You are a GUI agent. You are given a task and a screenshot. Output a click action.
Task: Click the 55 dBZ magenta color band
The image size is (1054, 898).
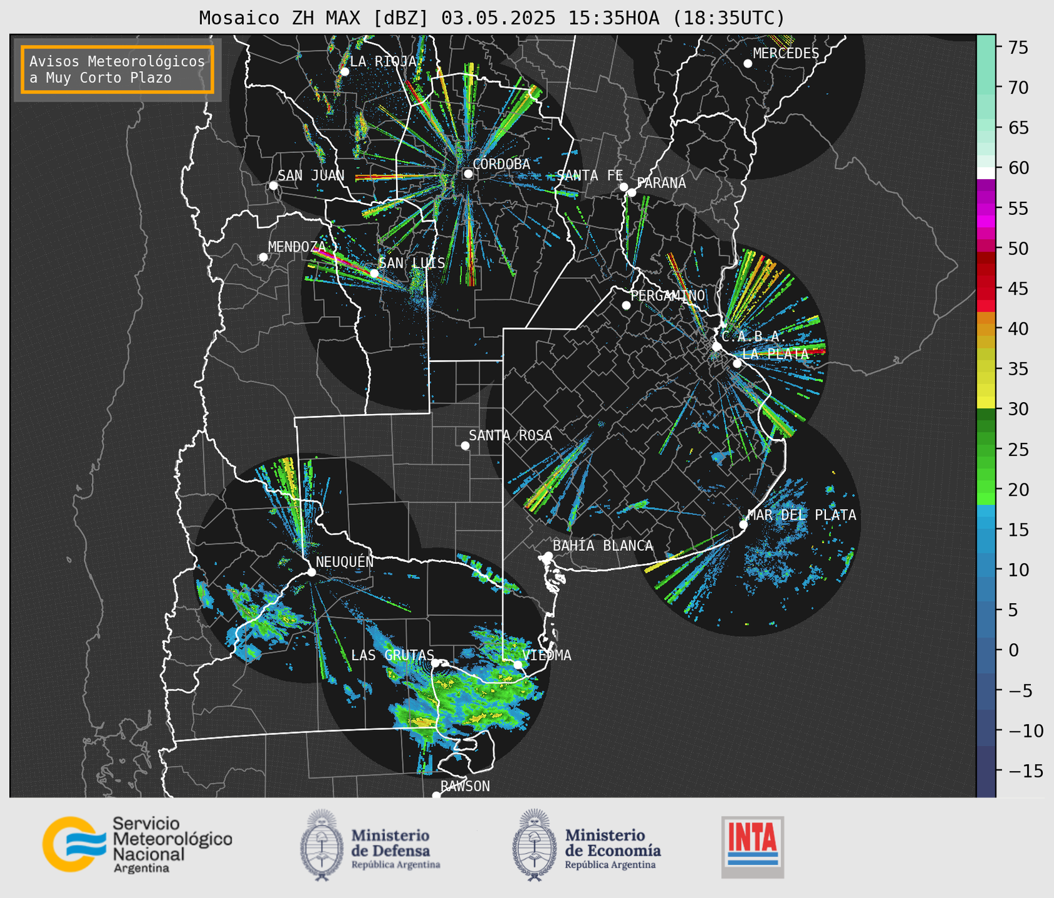986,208
